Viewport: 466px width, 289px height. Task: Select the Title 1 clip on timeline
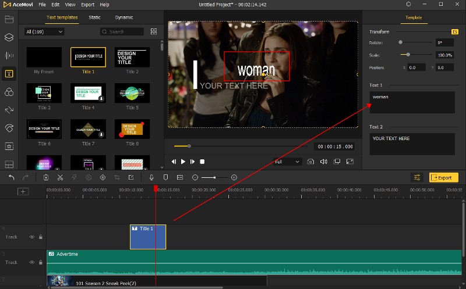[x=148, y=237]
